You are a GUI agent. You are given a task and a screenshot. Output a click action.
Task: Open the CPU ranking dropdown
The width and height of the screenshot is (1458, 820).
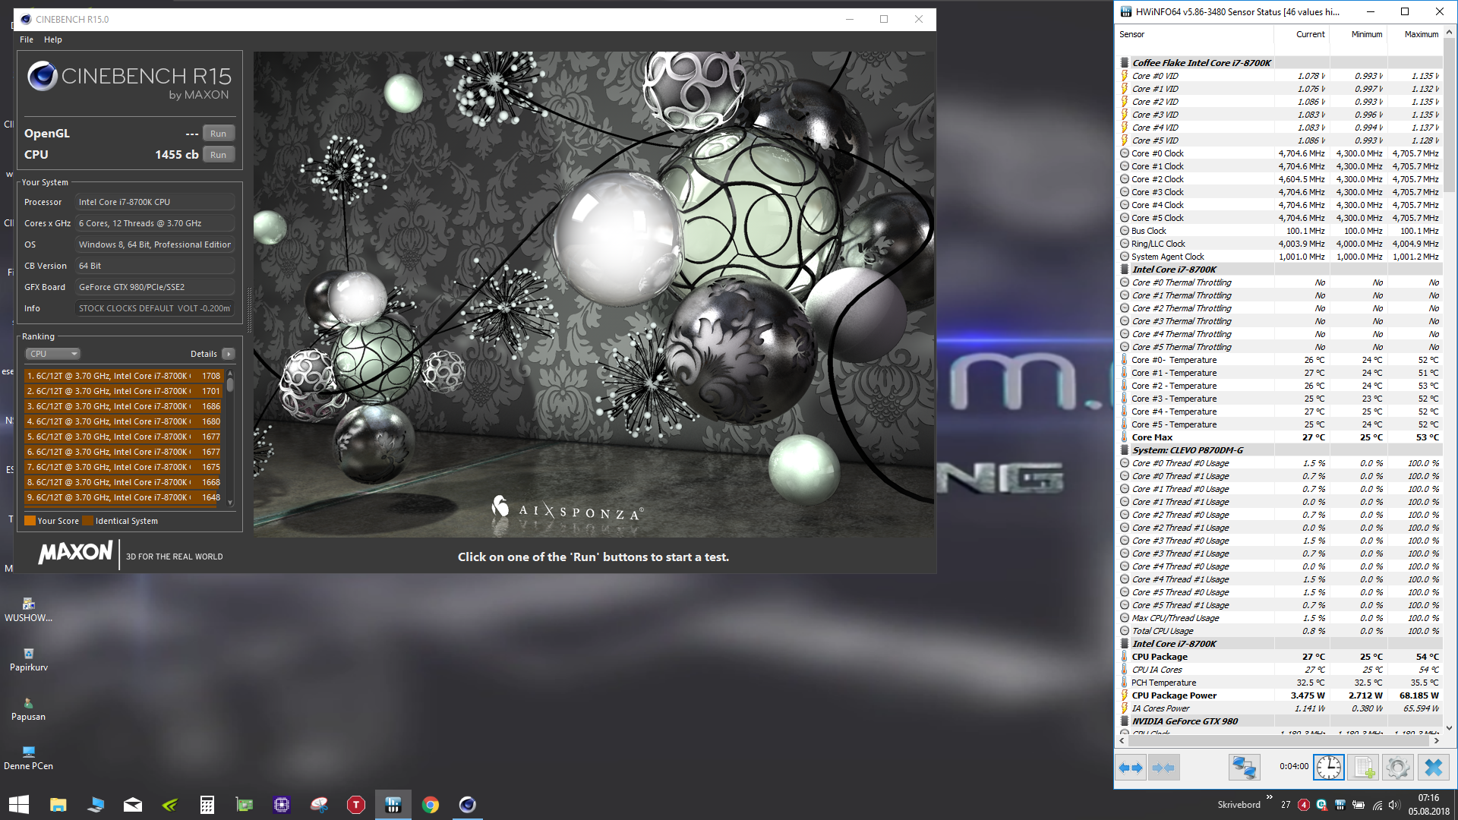53,354
